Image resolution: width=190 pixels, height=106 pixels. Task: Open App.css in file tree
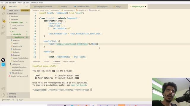(16, 40)
